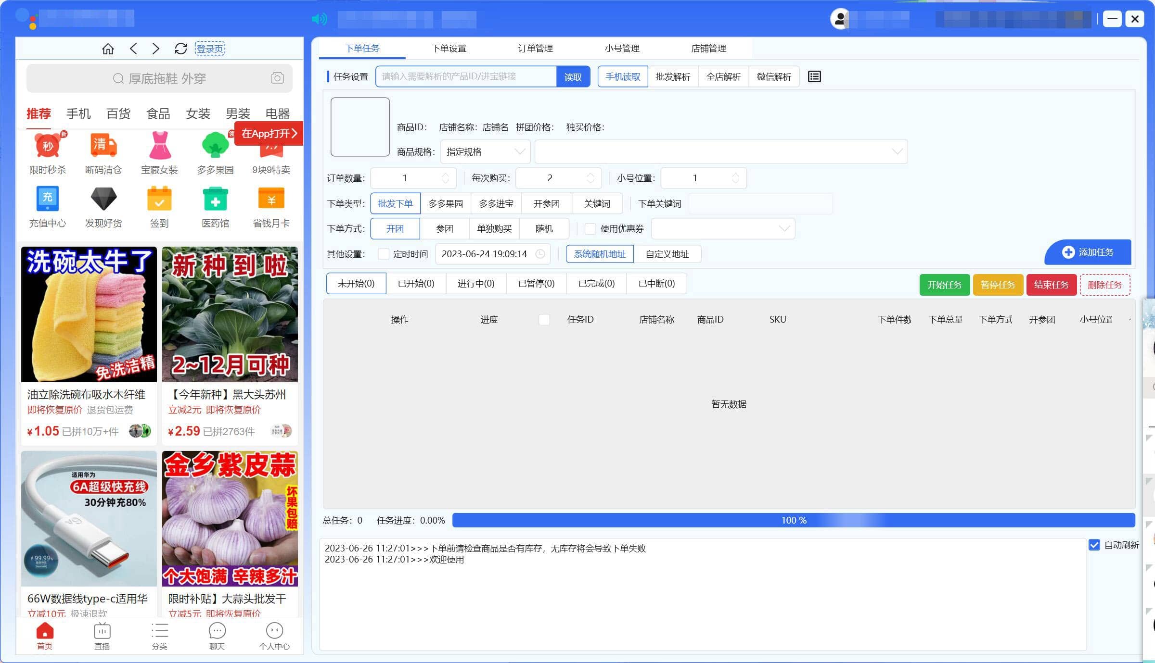Image resolution: width=1155 pixels, height=663 pixels.
Task: Click 在App打开 banner
Action: coord(269,133)
